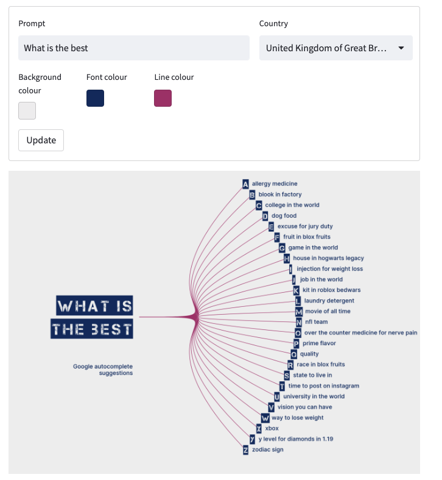Select the letter H node badge
The width and height of the screenshot is (442, 480).
click(x=287, y=259)
